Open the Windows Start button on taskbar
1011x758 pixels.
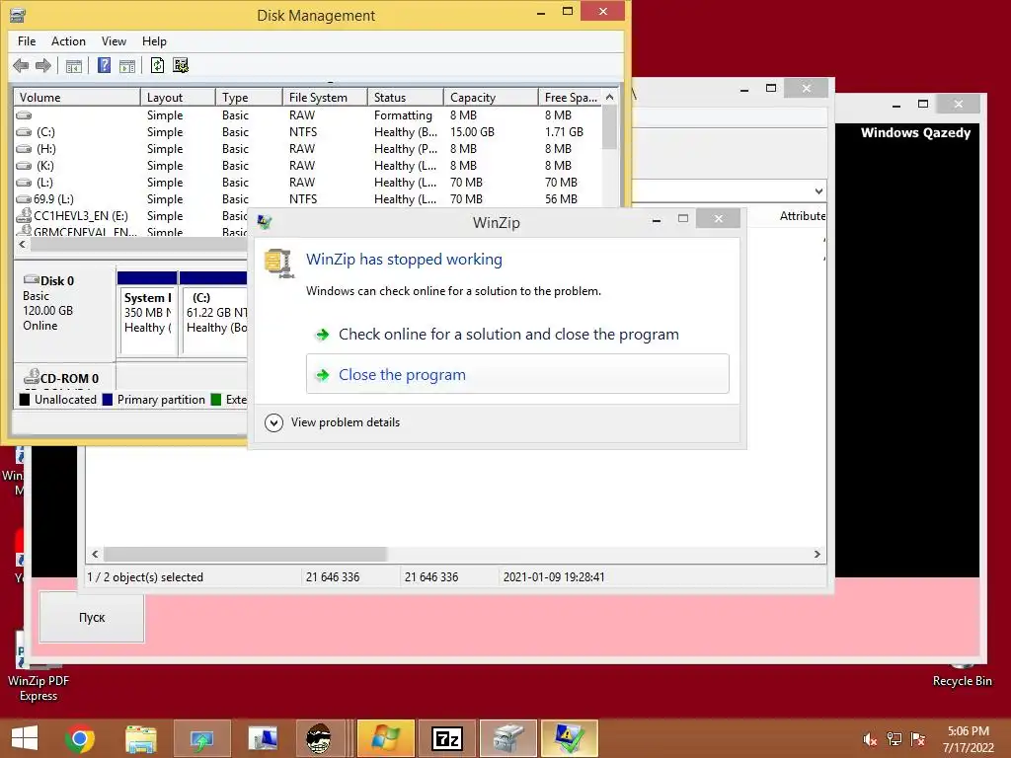coord(25,738)
